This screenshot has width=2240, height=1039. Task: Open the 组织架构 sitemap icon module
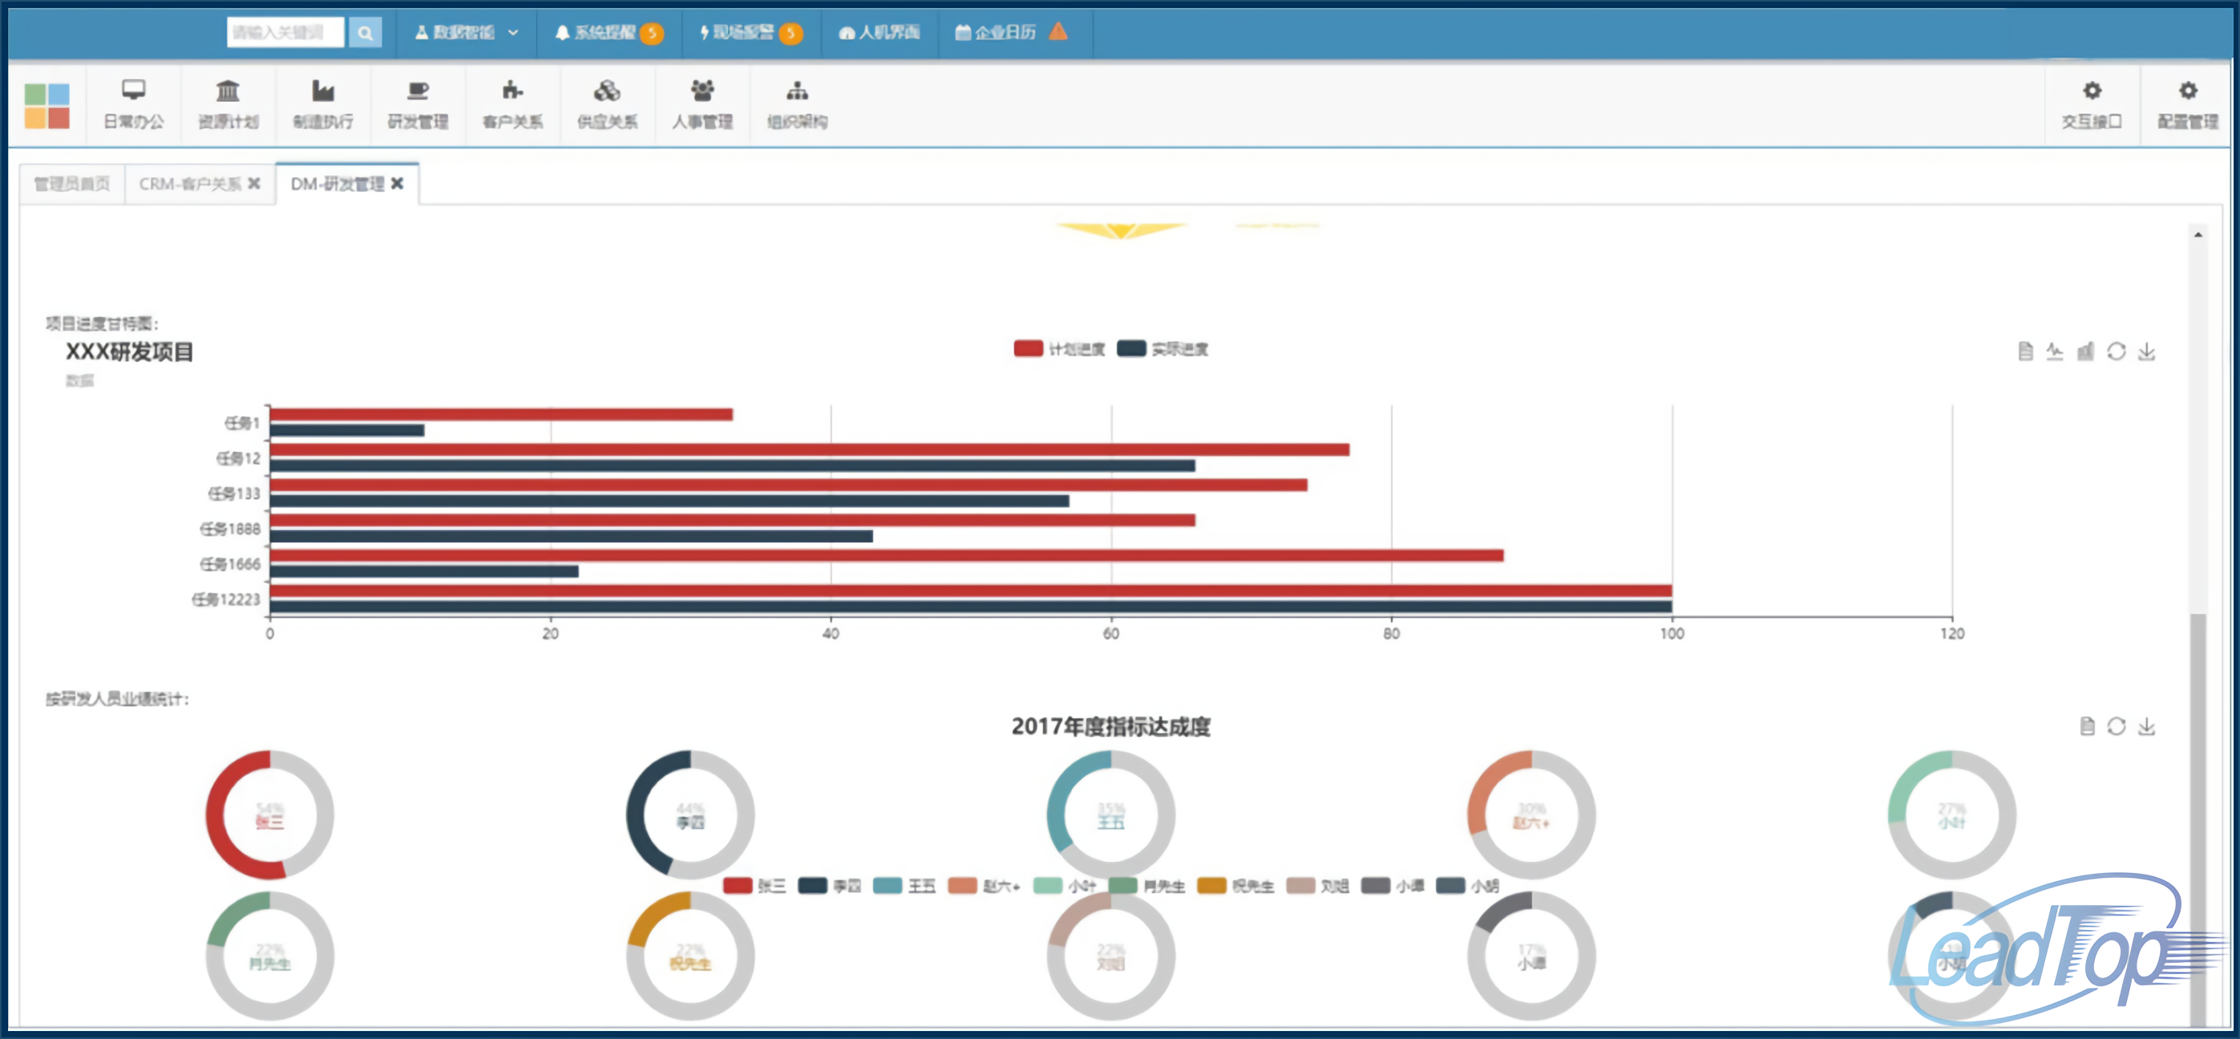coord(798,104)
